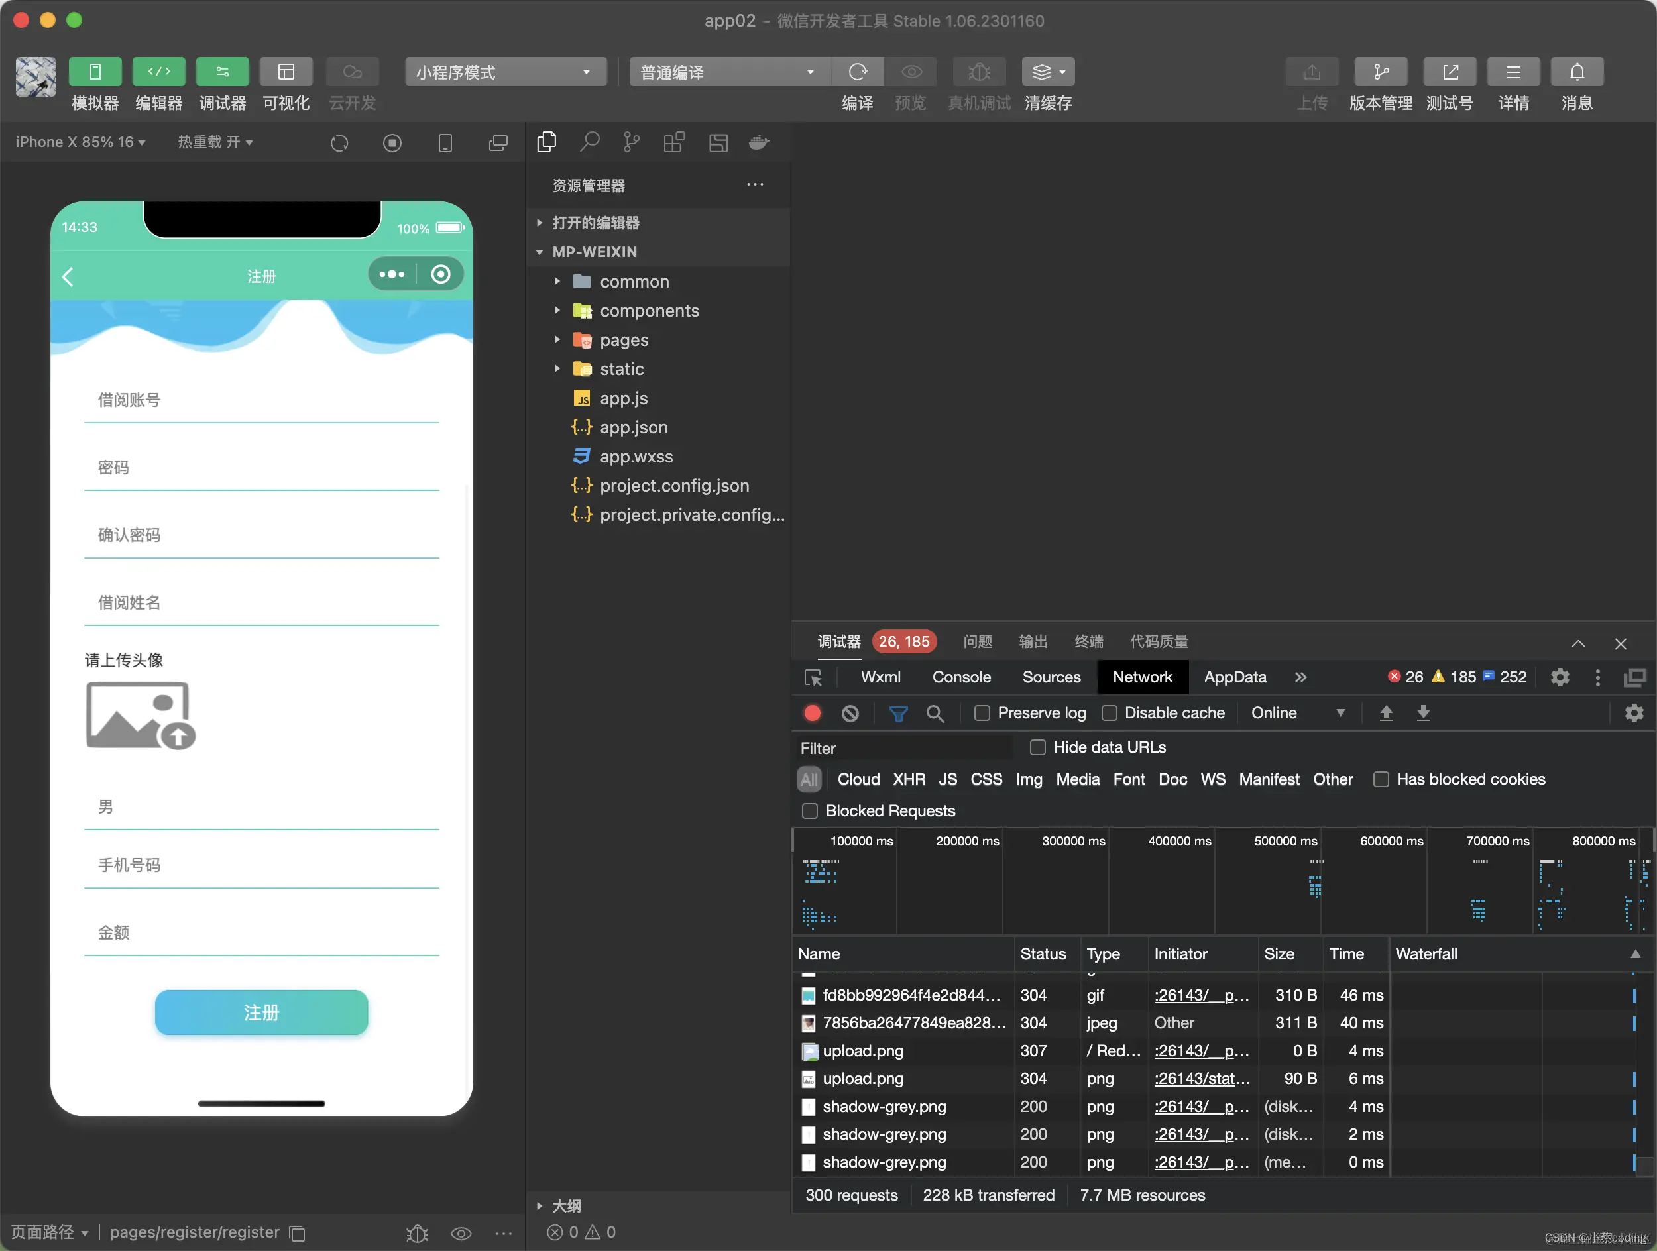
Task: Enable the Preserve log checkbox
Action: coord(982,713)
